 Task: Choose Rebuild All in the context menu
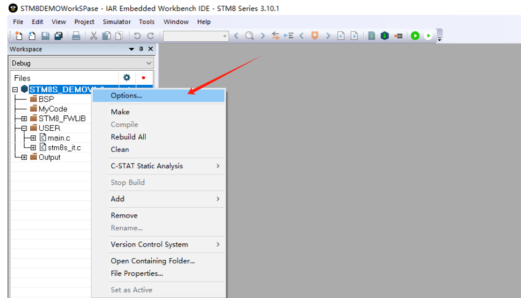(x=159, y=137)
